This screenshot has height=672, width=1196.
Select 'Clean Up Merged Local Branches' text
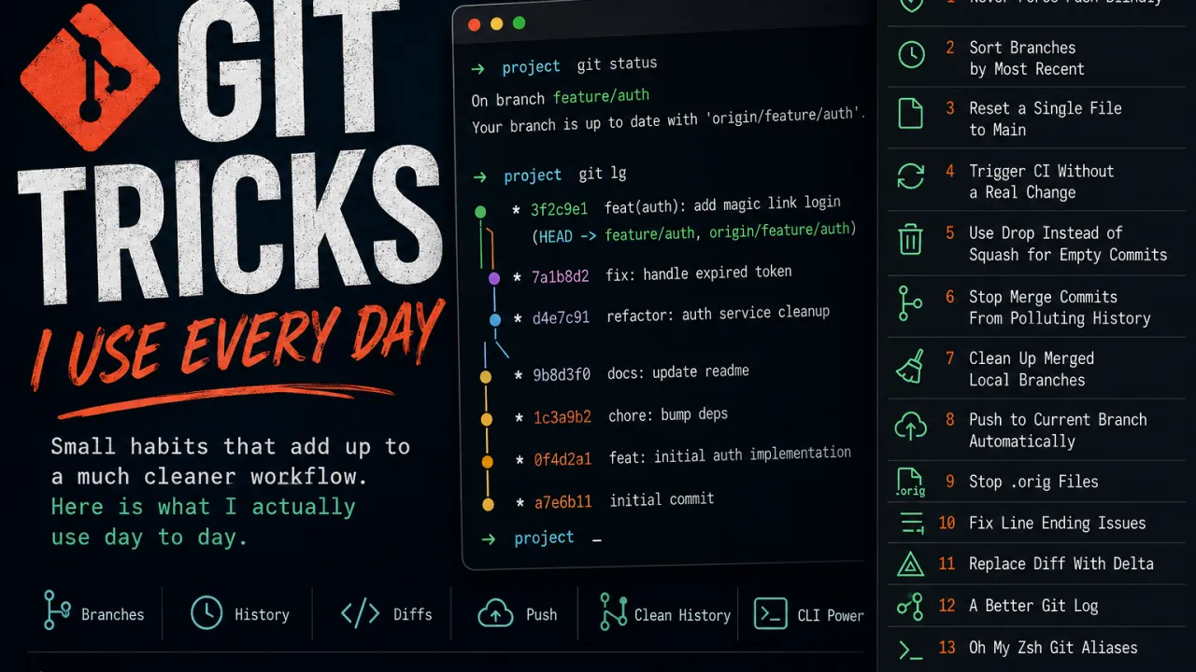pos(1031,369)
